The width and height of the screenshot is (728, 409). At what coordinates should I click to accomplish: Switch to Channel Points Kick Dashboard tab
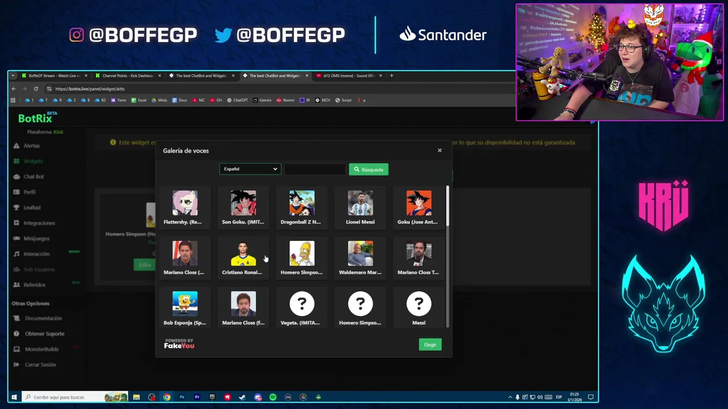(128, 76)
